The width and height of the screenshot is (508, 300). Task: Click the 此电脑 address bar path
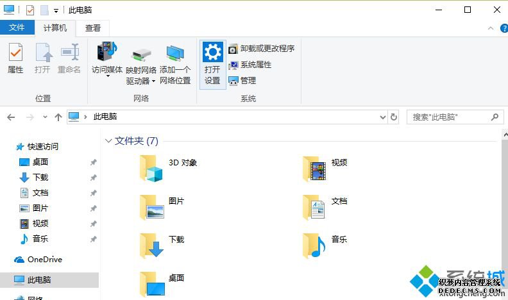tap(105, 117)
